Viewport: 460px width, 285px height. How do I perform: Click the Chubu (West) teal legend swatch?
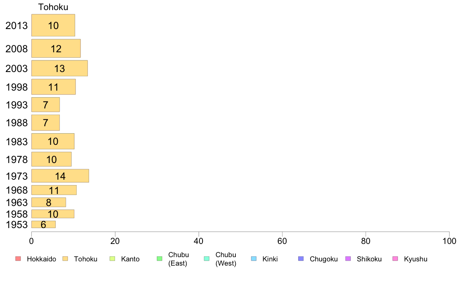(206, 259)
